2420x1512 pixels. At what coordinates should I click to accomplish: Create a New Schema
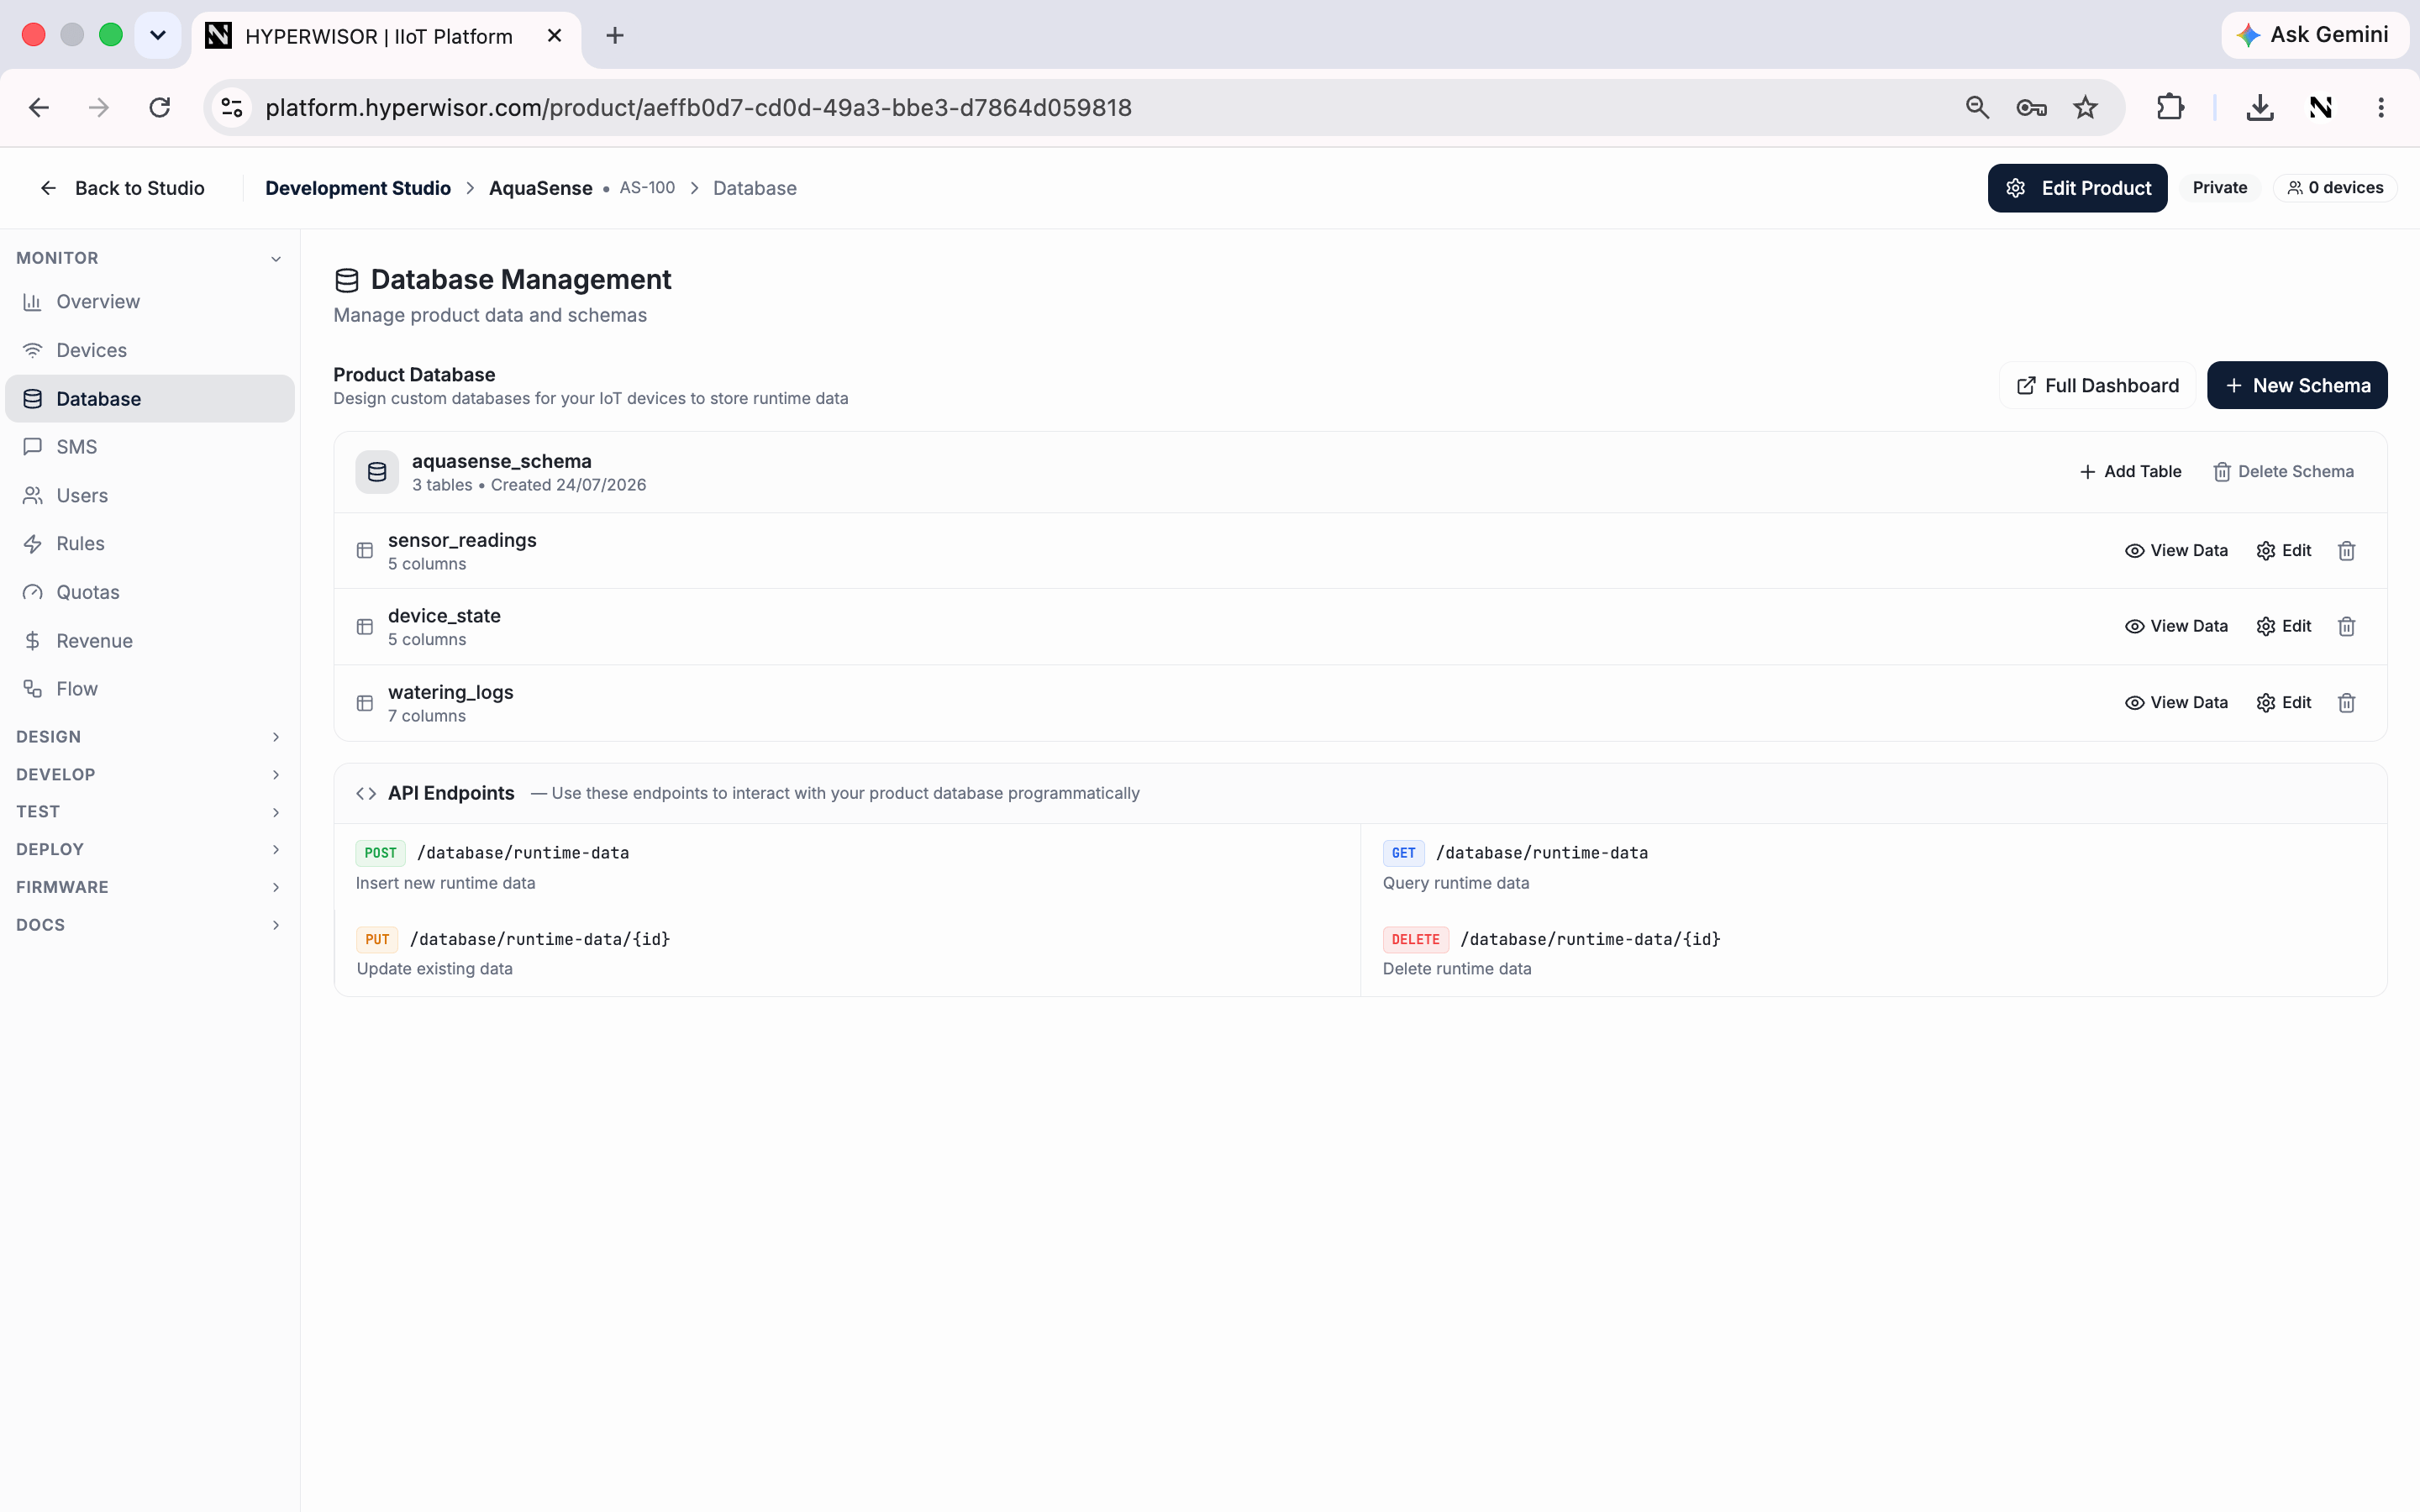point(2297,386)
